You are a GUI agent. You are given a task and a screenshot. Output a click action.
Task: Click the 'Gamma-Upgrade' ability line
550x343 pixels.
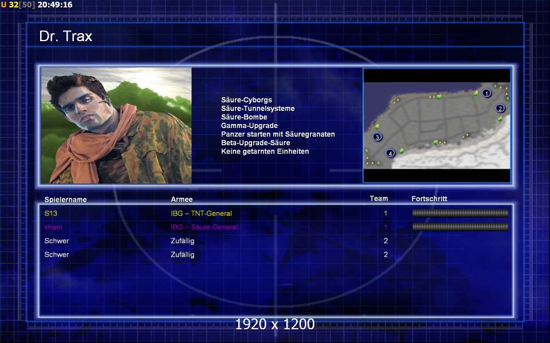(x=249, y=126)
